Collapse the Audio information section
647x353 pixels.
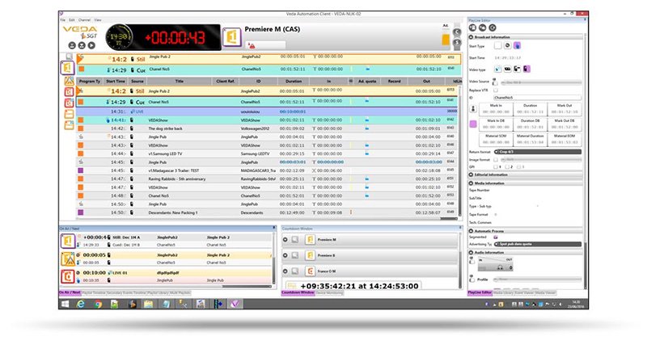pos(471,252)
